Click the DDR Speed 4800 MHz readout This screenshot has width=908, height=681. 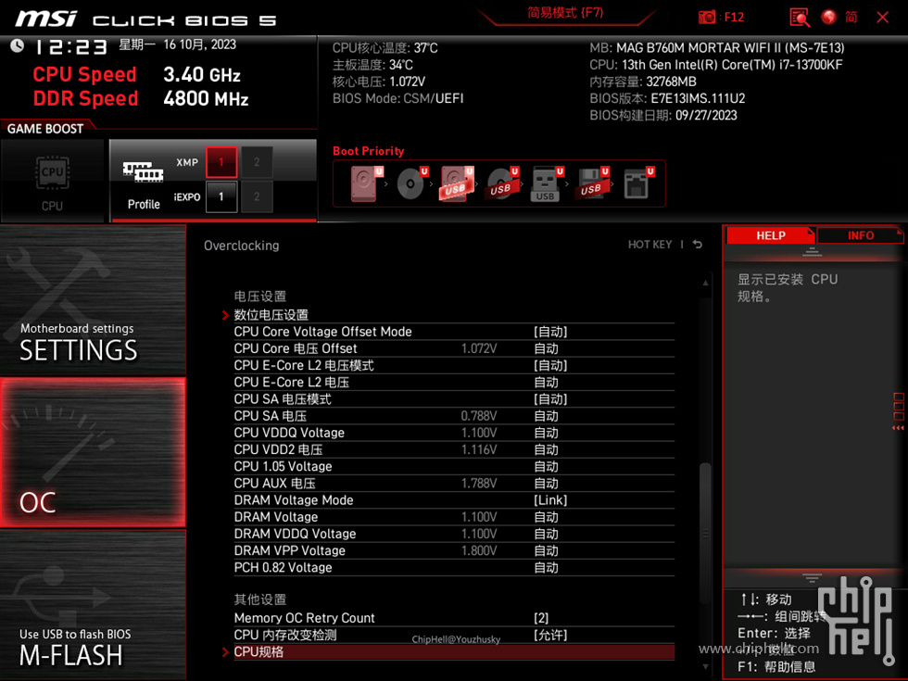141,98
